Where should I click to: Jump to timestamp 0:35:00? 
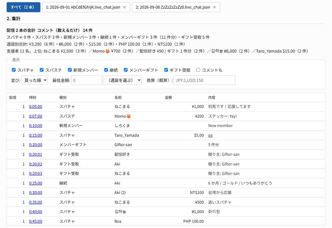coord(36,202)
